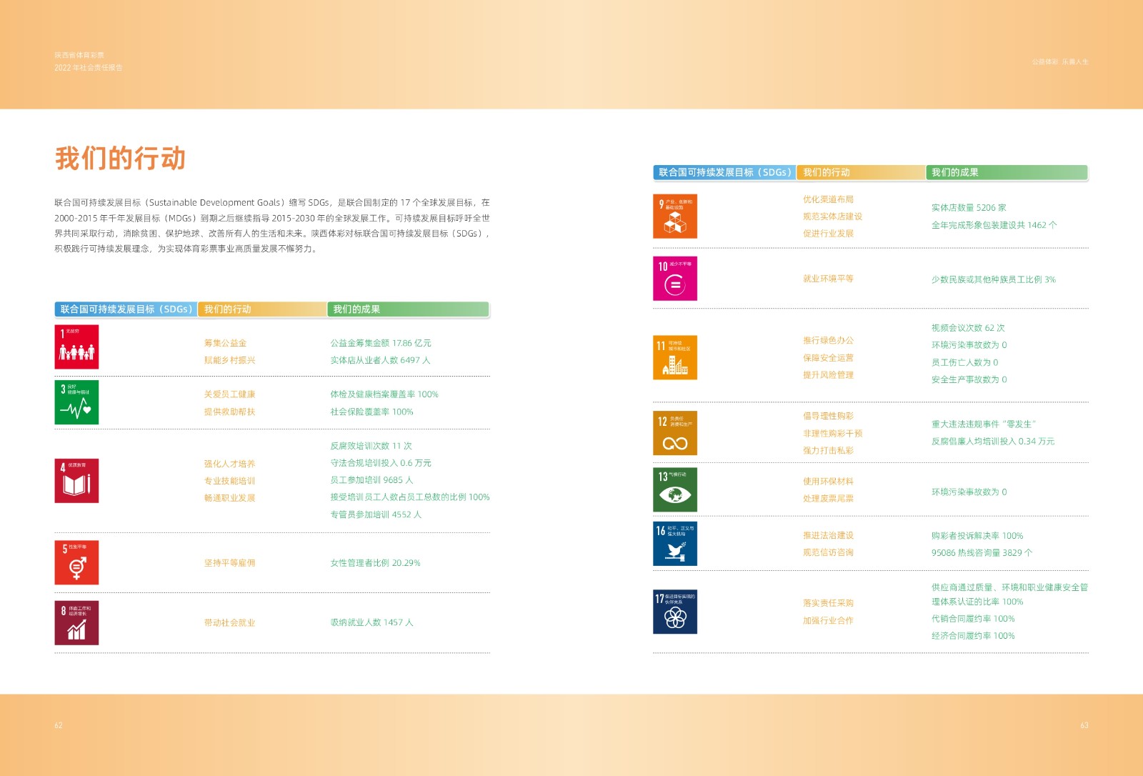Click the left table's 我们的成果 green header
Image resolution: width=1143 pixels, height=776 pixels.
pyautogui.click(x=408, y=309)
